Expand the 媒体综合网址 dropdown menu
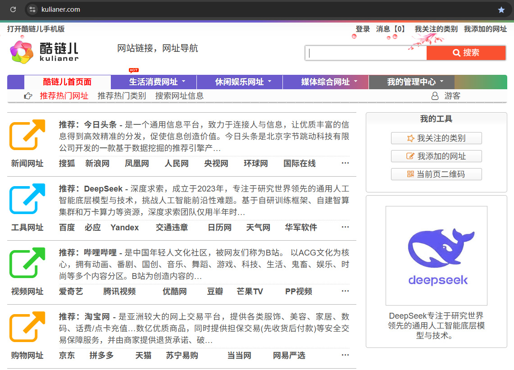Screen dimensions: 514x370 point(356,81)
